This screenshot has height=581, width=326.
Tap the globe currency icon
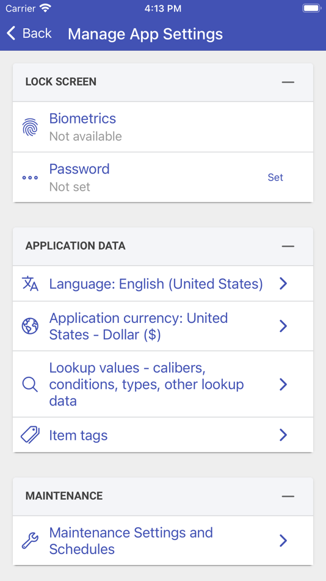[x=30, y=326]
